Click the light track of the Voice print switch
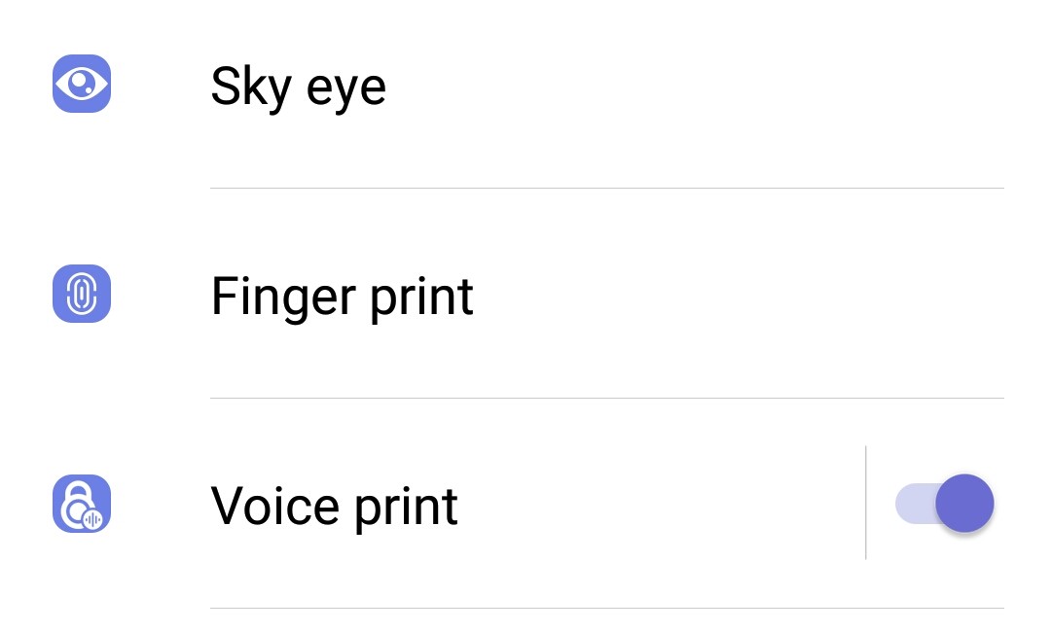 click(x=915, y=504)
